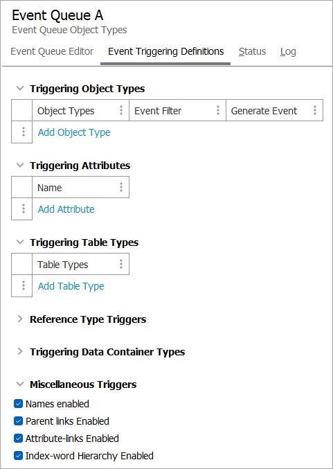Screen dimensions: 333x469
Task: Click Add Table Type link
Action: (x=71, y=286)
